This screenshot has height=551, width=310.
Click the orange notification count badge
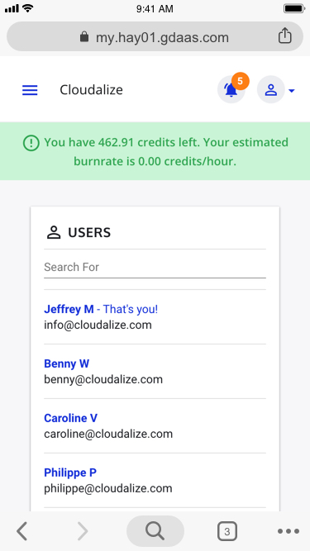(x=241, y=81)
